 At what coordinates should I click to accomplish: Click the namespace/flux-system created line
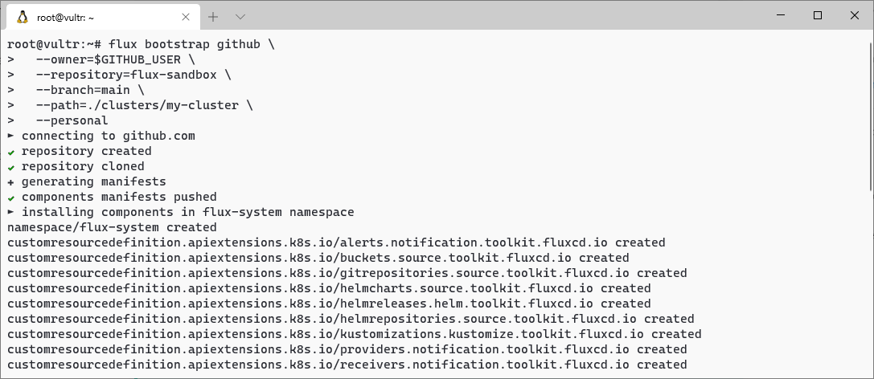[112, 227]
